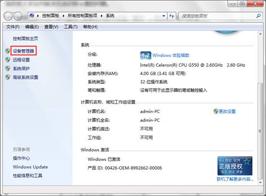
Task: Click the Back navigation button
Action: point(8,16)
